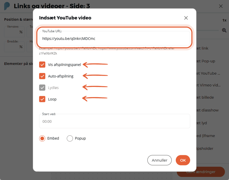The width and height of the screenshot is (229, 180).
Task: Click the Bredde percent field
Action: pyautogui.click(x=14, y=47)
